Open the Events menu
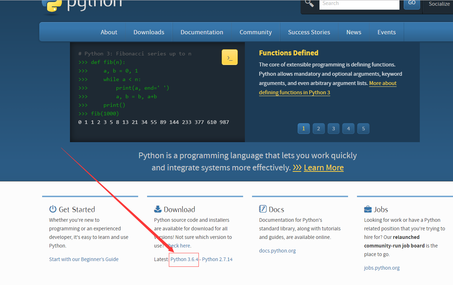Screen dimensions: 453x285 (x=387, y=32)
